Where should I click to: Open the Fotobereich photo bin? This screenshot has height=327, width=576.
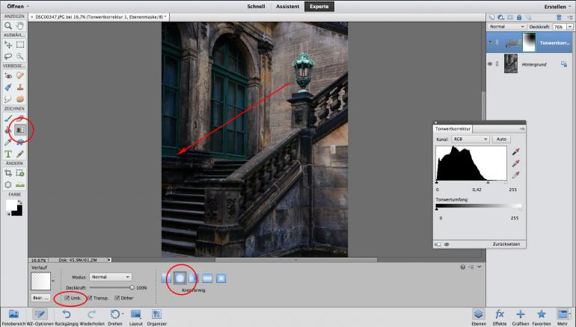(x=13, y=317)
